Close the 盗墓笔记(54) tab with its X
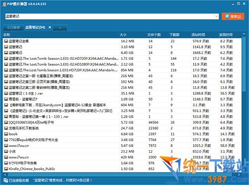Screen dimensions: 249x185 tap(50, 27)
